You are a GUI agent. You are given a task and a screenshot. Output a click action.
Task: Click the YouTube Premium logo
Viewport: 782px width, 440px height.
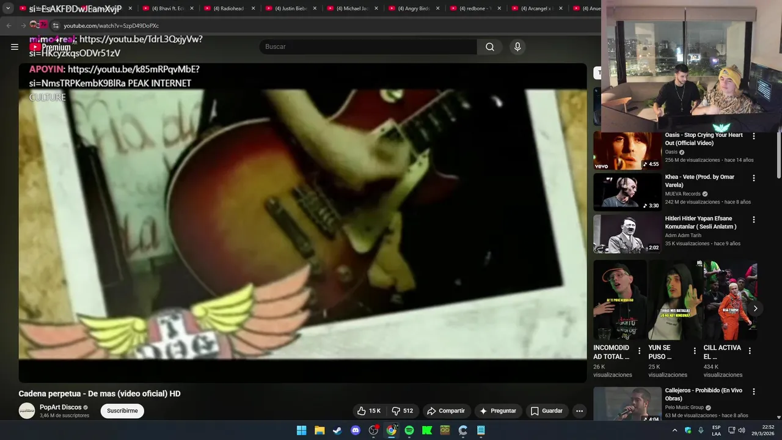[x=51, y=47]
